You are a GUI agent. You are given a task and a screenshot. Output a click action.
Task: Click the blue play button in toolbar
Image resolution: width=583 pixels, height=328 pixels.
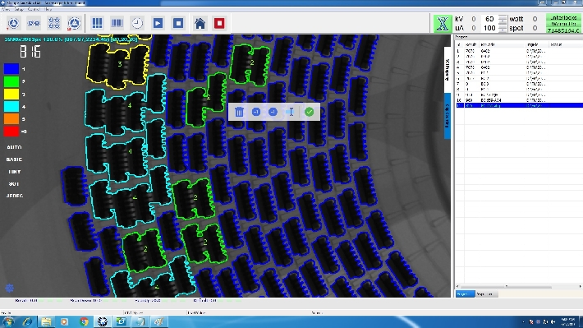(x=158, y=23)
